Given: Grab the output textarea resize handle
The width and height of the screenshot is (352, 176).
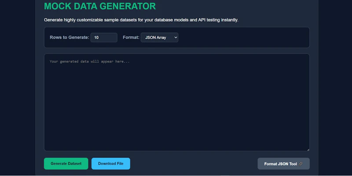Looking at the screenshot, I should [308, 150].
